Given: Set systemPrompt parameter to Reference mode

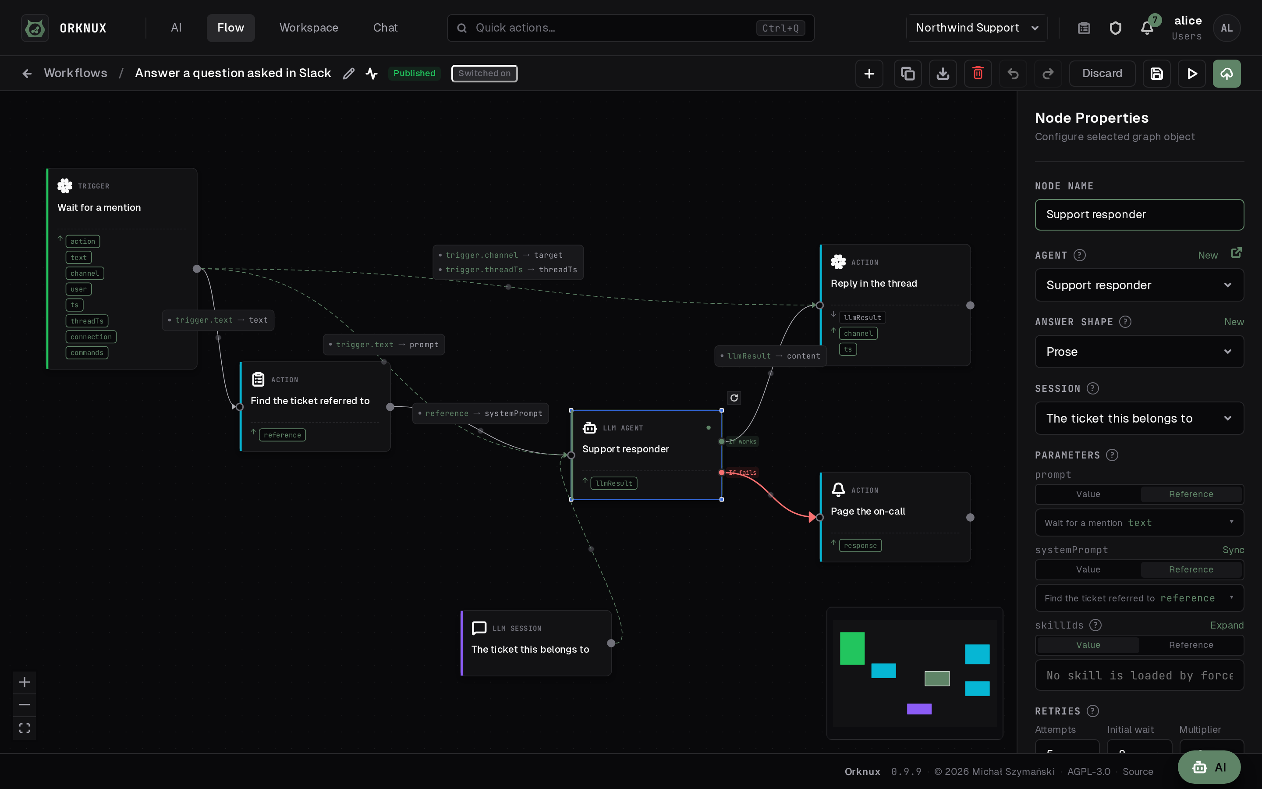Looking at the screenshot, I should (1191, 570).
